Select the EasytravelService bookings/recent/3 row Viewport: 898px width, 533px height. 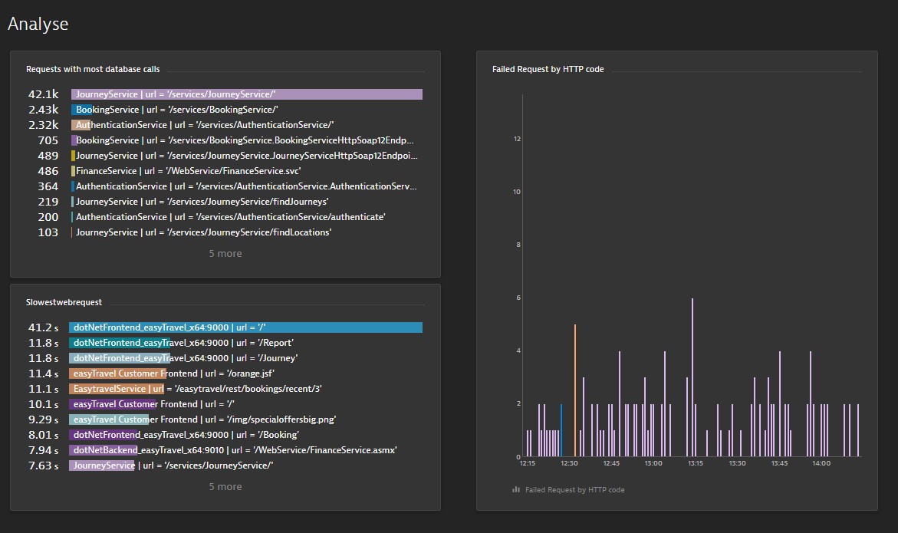click(225, 389)
